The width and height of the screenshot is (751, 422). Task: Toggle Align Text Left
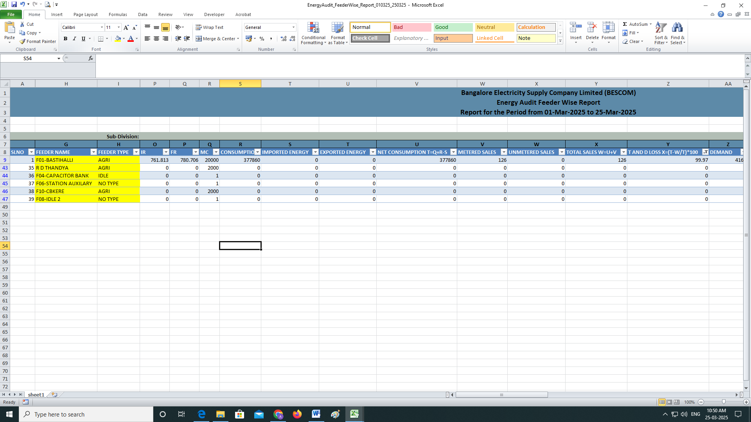(x=147, y=39)
